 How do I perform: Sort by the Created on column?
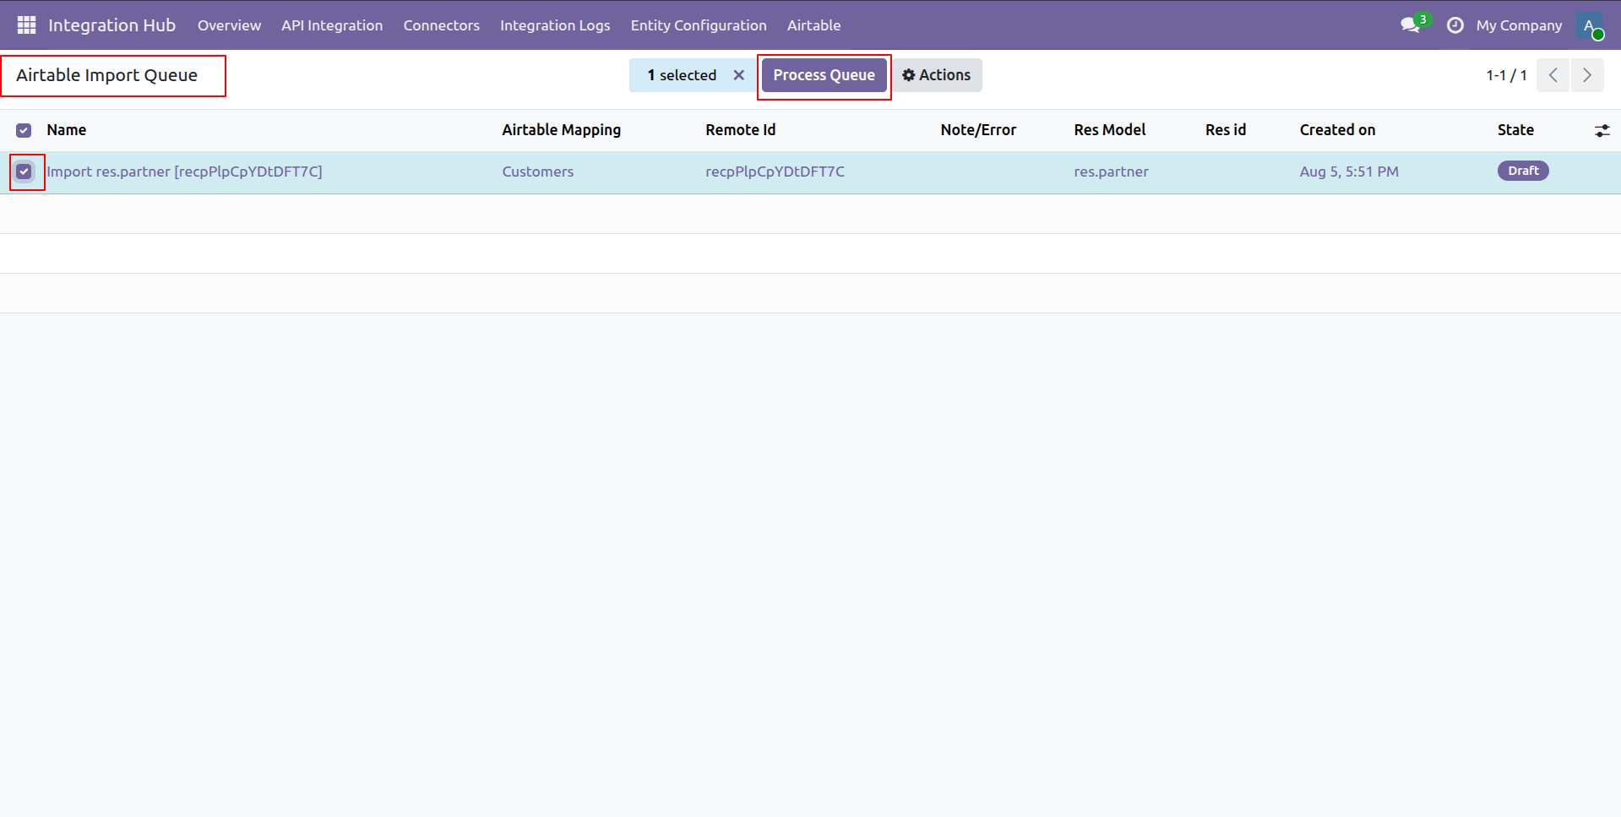pyautogui.click(x=1337, y=130)
